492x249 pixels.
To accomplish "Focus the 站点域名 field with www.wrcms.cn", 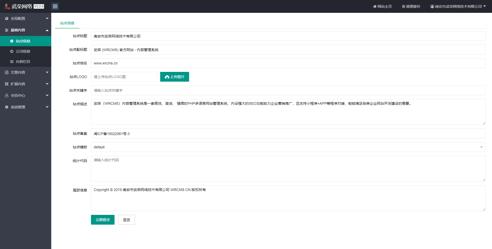I will (x=288, y=63).
